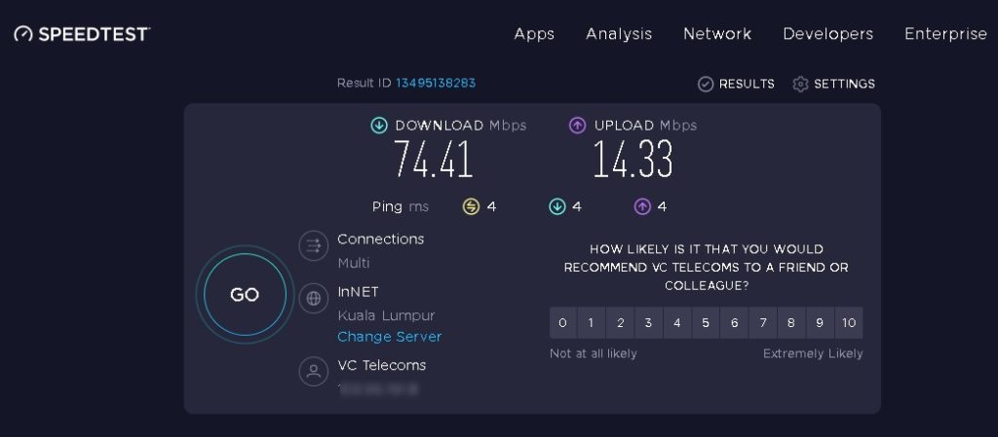Click the user profile icon beside VC Telecoms

click(313, 371)
